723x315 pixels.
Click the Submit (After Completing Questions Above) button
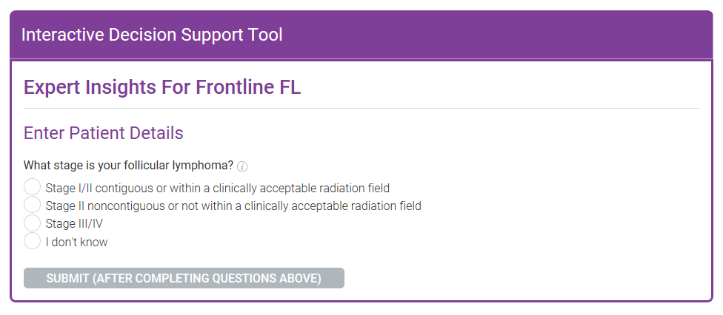(184, 278)
